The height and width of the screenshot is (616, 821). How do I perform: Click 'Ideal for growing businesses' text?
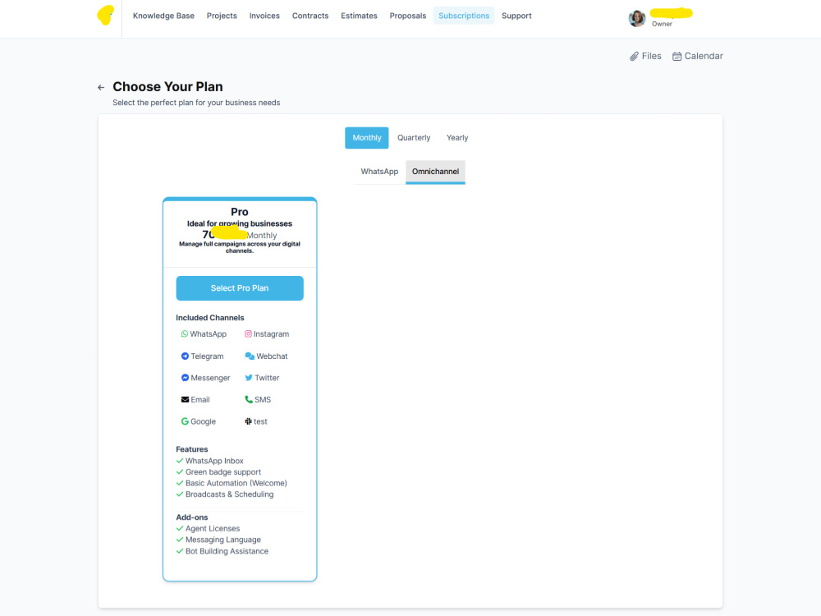pos(239,223)
